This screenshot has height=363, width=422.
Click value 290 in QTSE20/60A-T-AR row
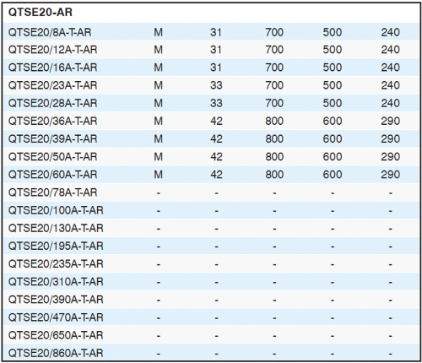[x=391, y=175]
